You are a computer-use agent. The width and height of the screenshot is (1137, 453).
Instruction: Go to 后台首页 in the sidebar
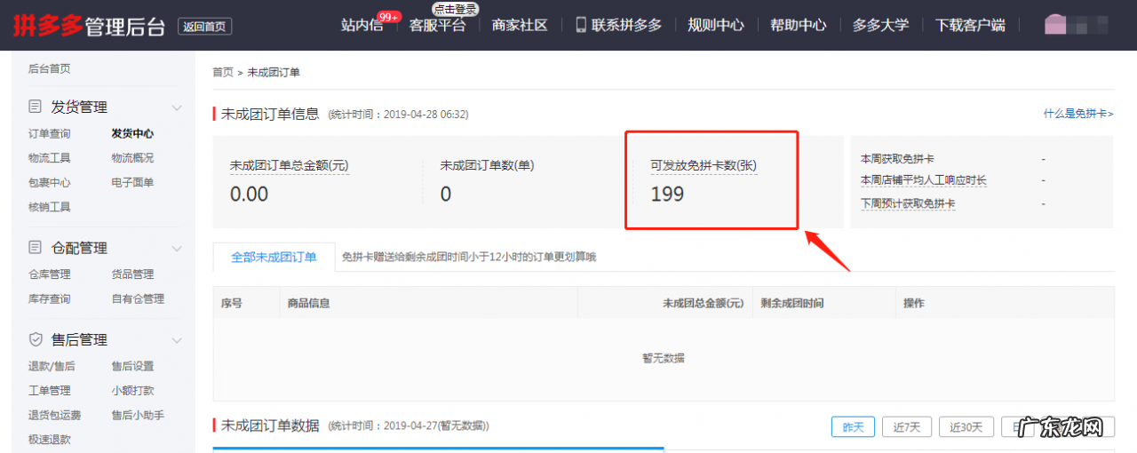pos(50,68)
